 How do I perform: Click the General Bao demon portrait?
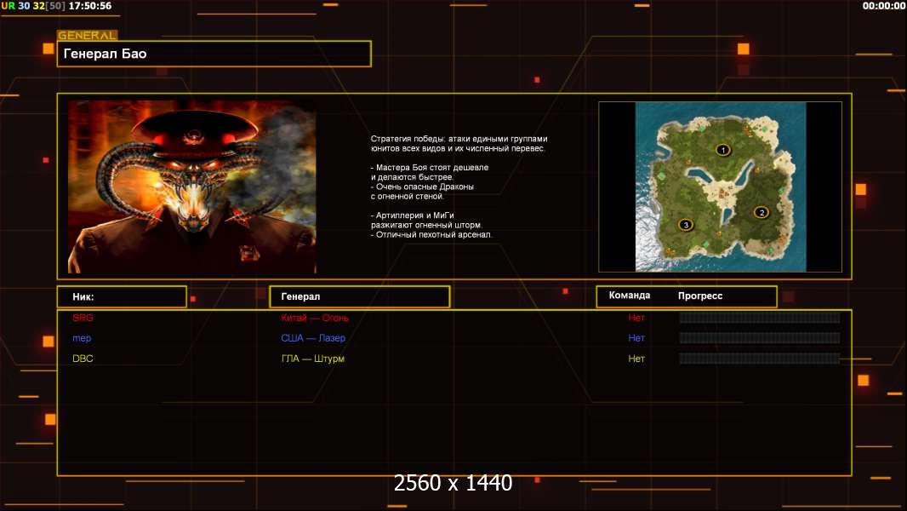coord(192,187)
